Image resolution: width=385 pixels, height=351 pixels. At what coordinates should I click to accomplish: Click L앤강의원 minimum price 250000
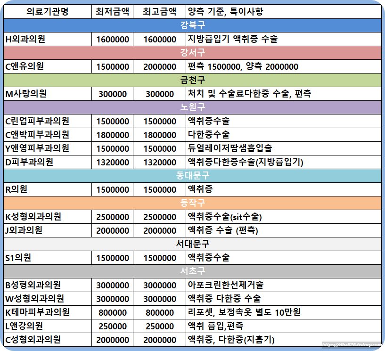pyautogui.click(x=113, y=327)
